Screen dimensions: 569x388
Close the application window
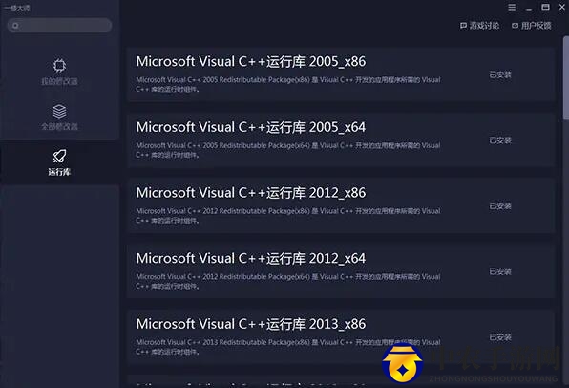561,7
